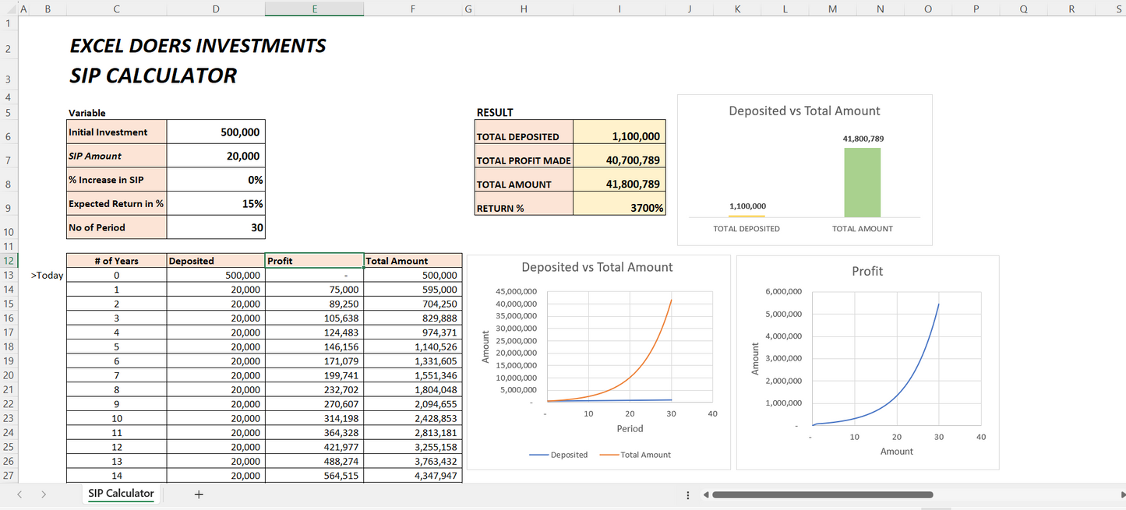The height and width of the screenshot is (510, 1126).
Task: Select total amount cell 704,250
Action: tap(413, 304)
